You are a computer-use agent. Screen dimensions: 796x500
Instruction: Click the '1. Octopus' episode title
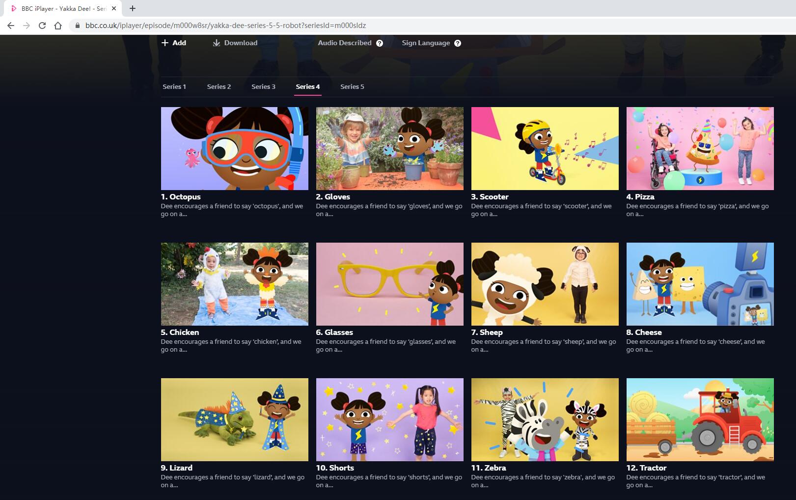coord(181,196)
